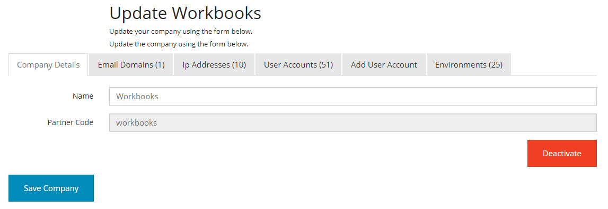Click the Name field label
The height and width of the screenshot is (209, 608).
83,96
